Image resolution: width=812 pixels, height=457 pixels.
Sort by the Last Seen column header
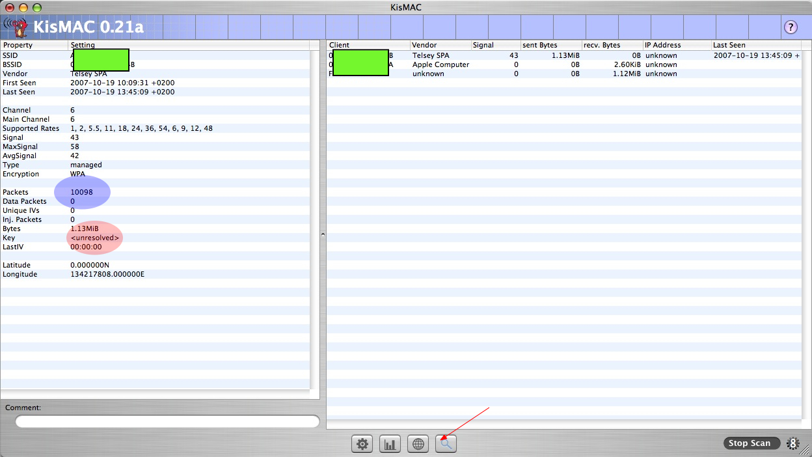coord(756,45)
